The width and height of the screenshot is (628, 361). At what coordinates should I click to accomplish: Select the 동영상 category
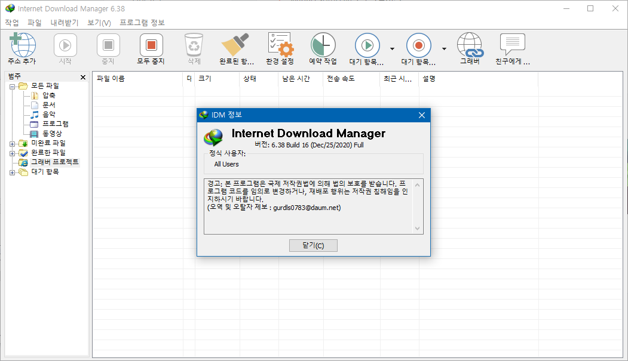pyautogui.click(x=52, y=134)
